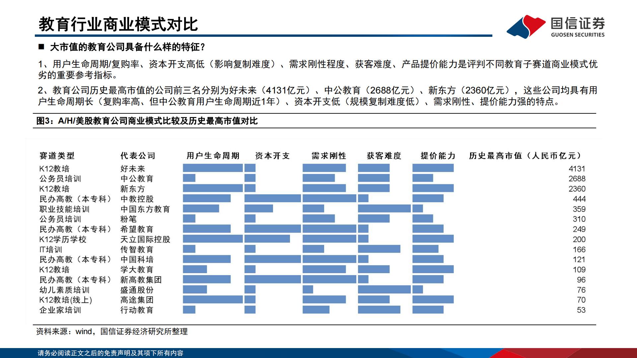Select company name 学大教育

(137, 270)
